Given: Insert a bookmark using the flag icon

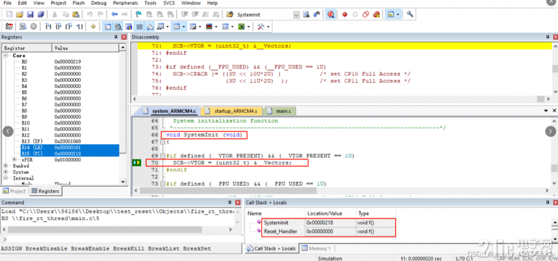Looking at the screenshot, I should tap(139, 14).
